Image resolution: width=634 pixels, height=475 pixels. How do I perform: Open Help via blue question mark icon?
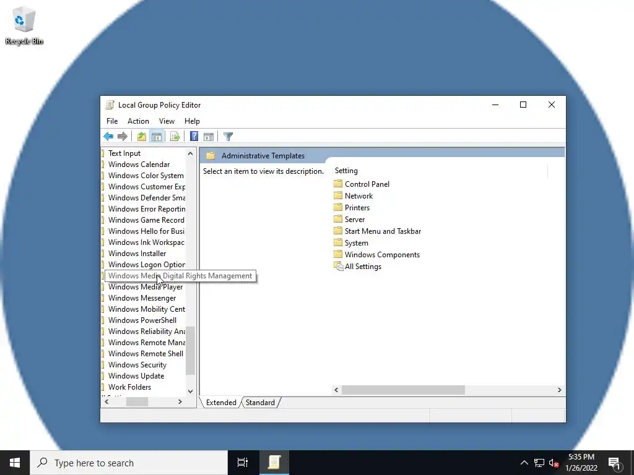194,137
